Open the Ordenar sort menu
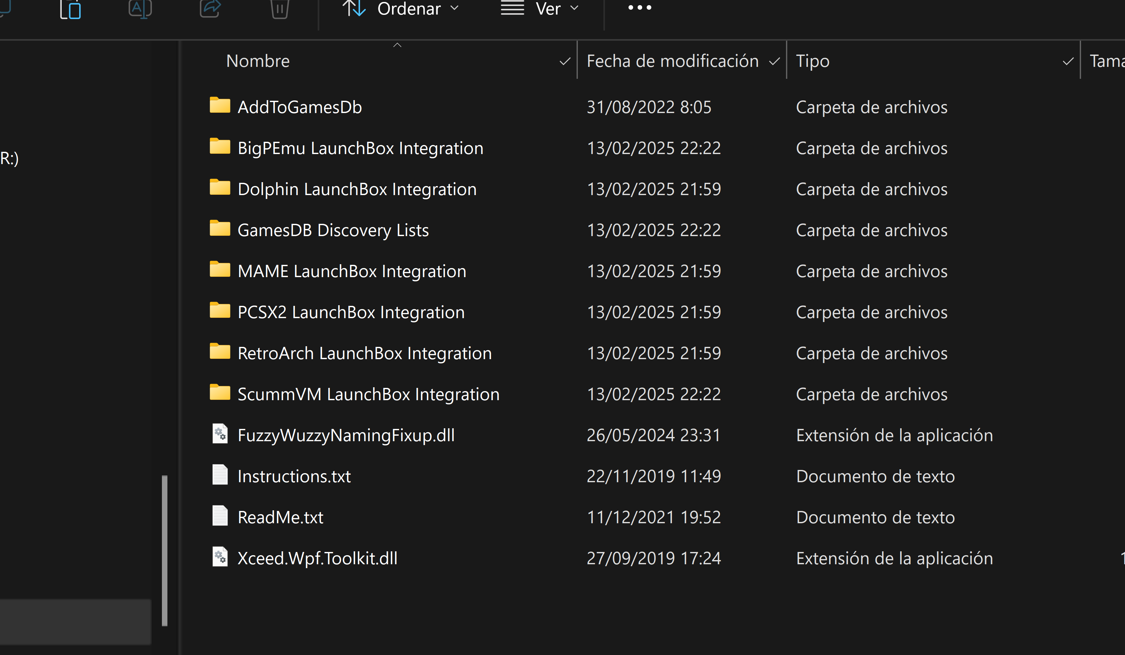This screenshot has width=1125, height=655. pos(400,8)
